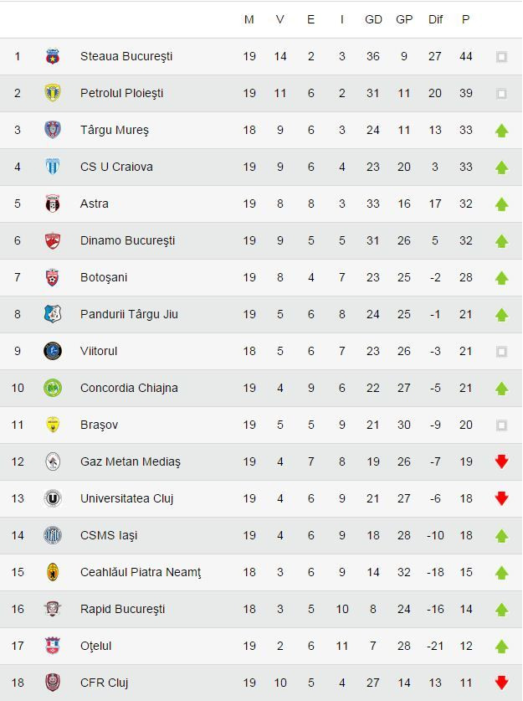Click Botoşani's points value 28
523x701 pixels.
466,277
